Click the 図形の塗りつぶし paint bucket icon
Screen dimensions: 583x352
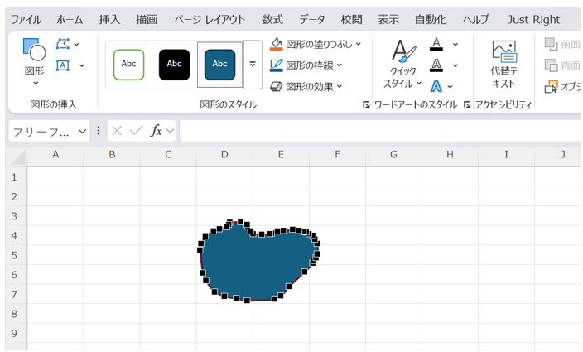tap(277, 44)
